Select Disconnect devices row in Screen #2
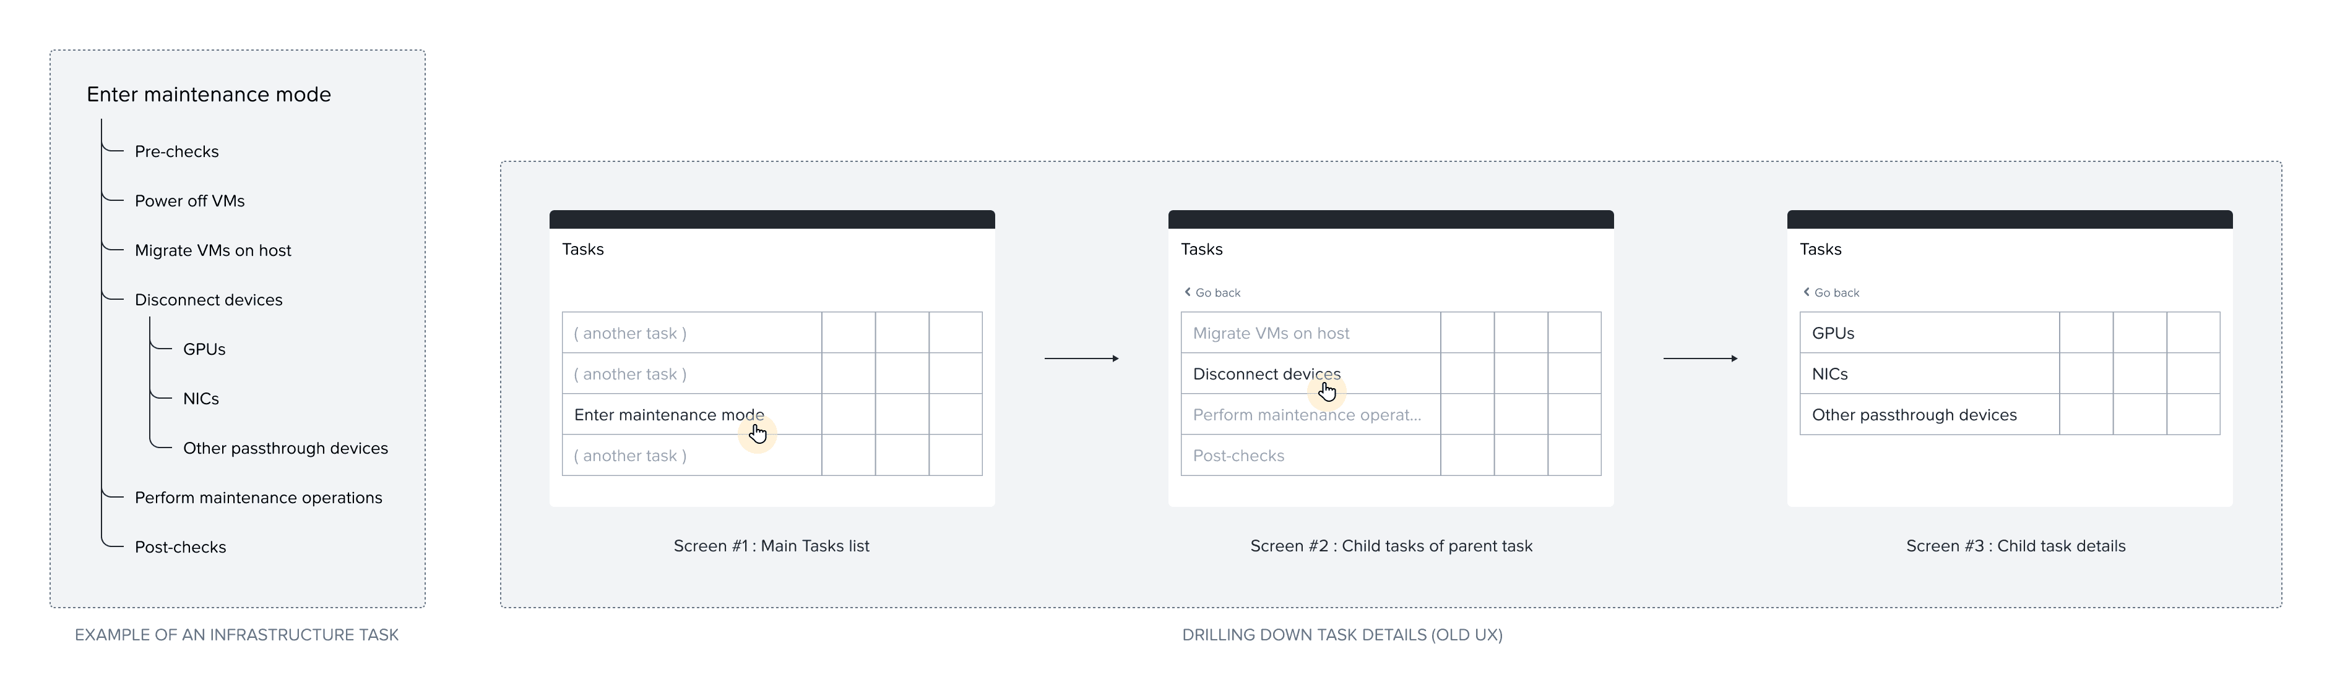 point(1391,373)
